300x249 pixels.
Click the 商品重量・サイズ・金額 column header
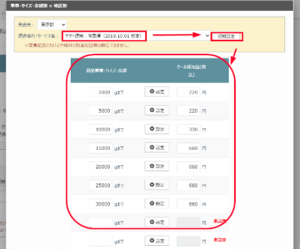pyautogui.click(x=106, y=70)
